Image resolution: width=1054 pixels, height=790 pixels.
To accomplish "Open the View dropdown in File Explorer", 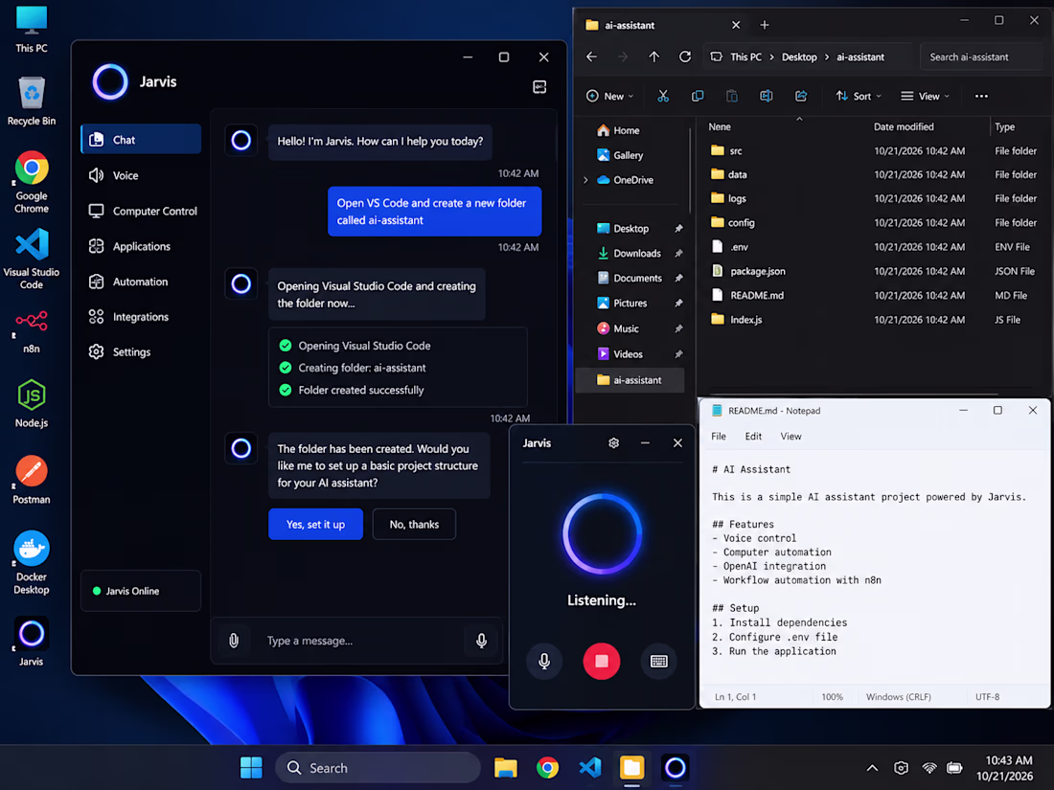I will 926,96.
